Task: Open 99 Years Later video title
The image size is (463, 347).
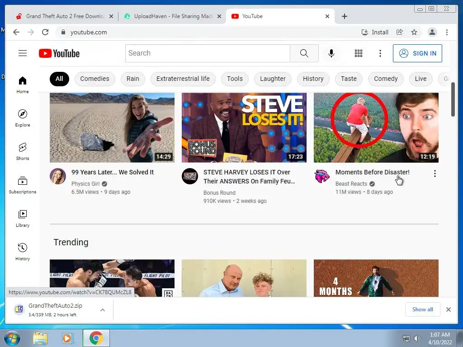Action: pyautogui.click(x=113, y=172)
